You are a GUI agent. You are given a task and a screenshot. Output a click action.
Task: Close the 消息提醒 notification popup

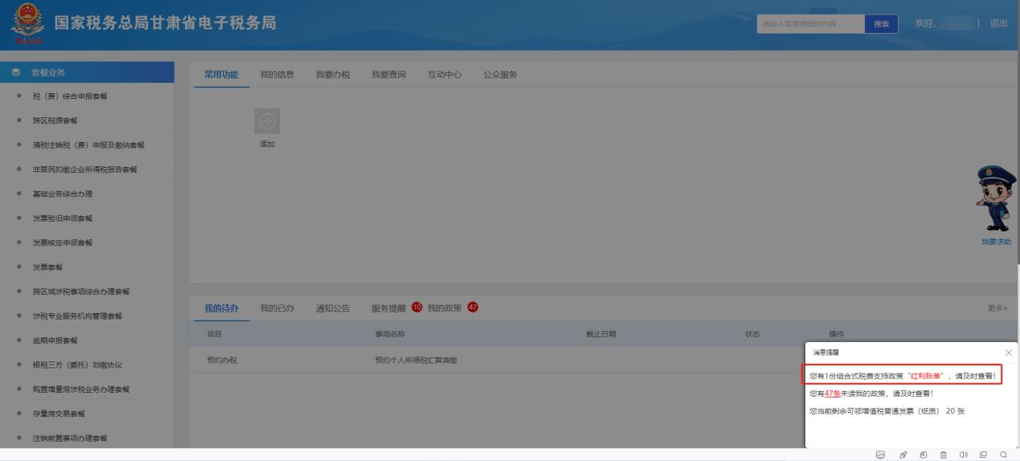pos(1009,353)
